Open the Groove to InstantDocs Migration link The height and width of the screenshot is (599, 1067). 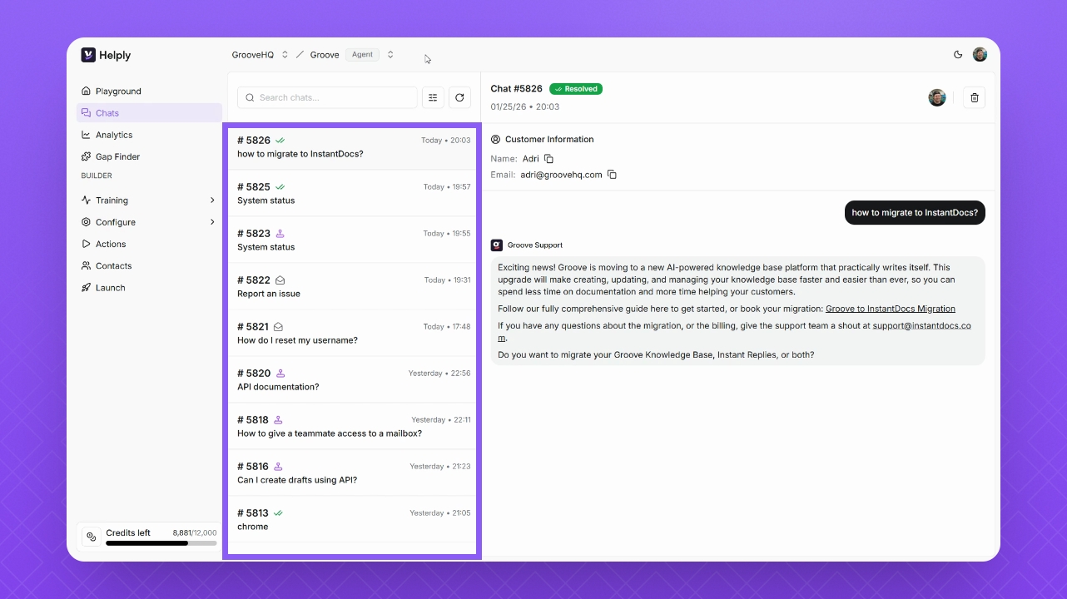click(x=891, y=309)
